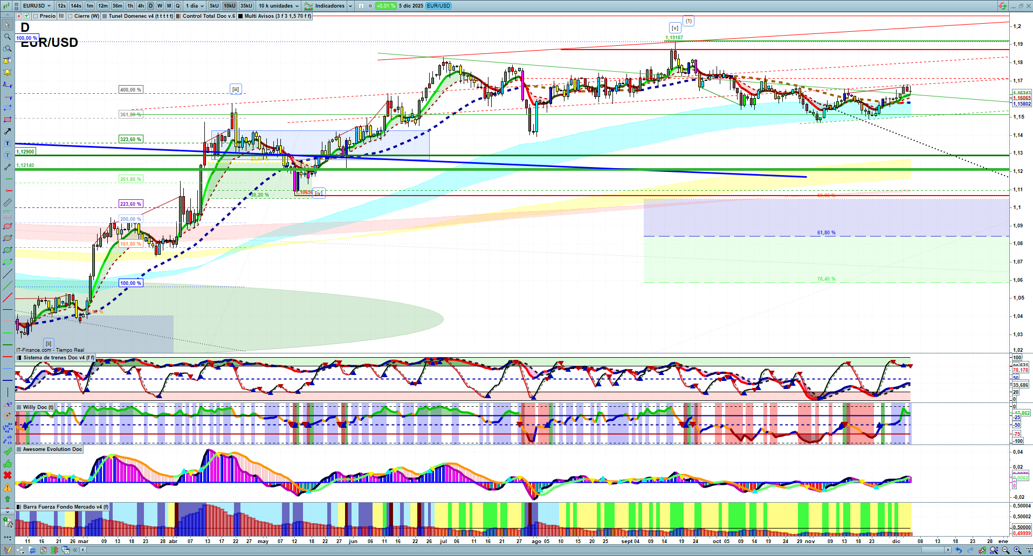
Task: Pick the arrow drawing tool
Action: [7, 131]
